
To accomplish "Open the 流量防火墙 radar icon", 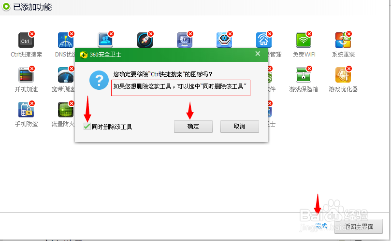I will (x=66, y=110).
